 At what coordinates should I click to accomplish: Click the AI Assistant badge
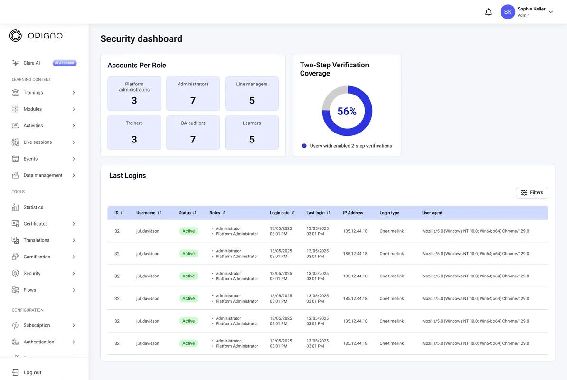65,63
